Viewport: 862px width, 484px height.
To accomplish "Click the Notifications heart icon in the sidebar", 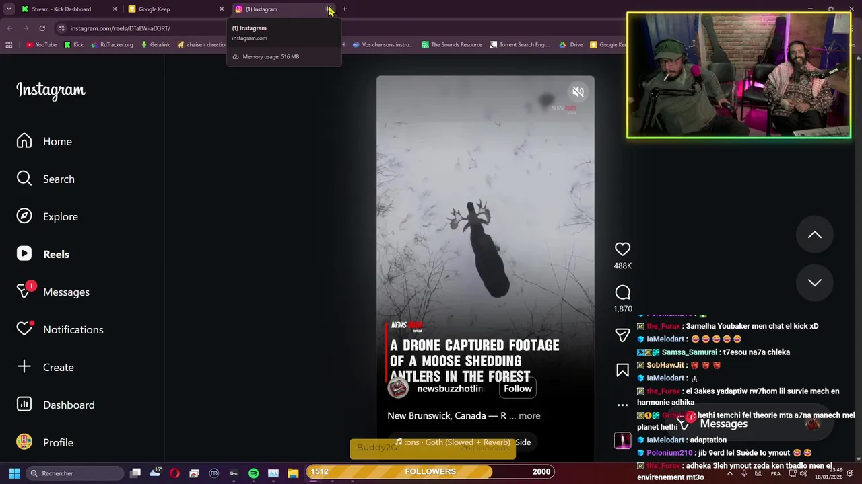I will click(25, 328).
